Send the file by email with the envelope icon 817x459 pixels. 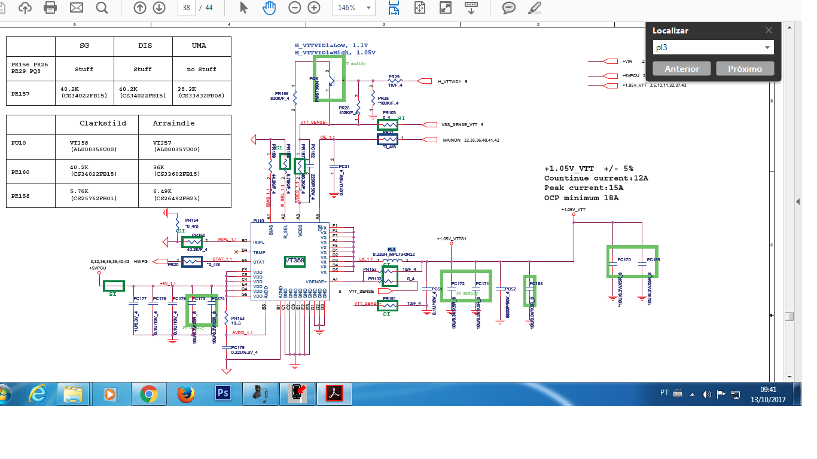[x=76, y=8]
